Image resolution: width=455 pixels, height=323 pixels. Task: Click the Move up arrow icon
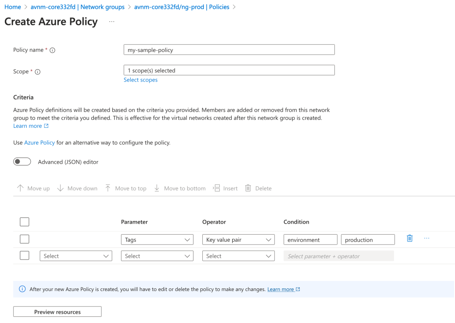(20, 188)
